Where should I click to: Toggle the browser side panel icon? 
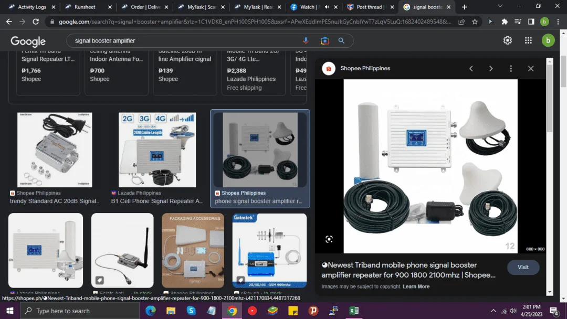[x=531, y=22]
